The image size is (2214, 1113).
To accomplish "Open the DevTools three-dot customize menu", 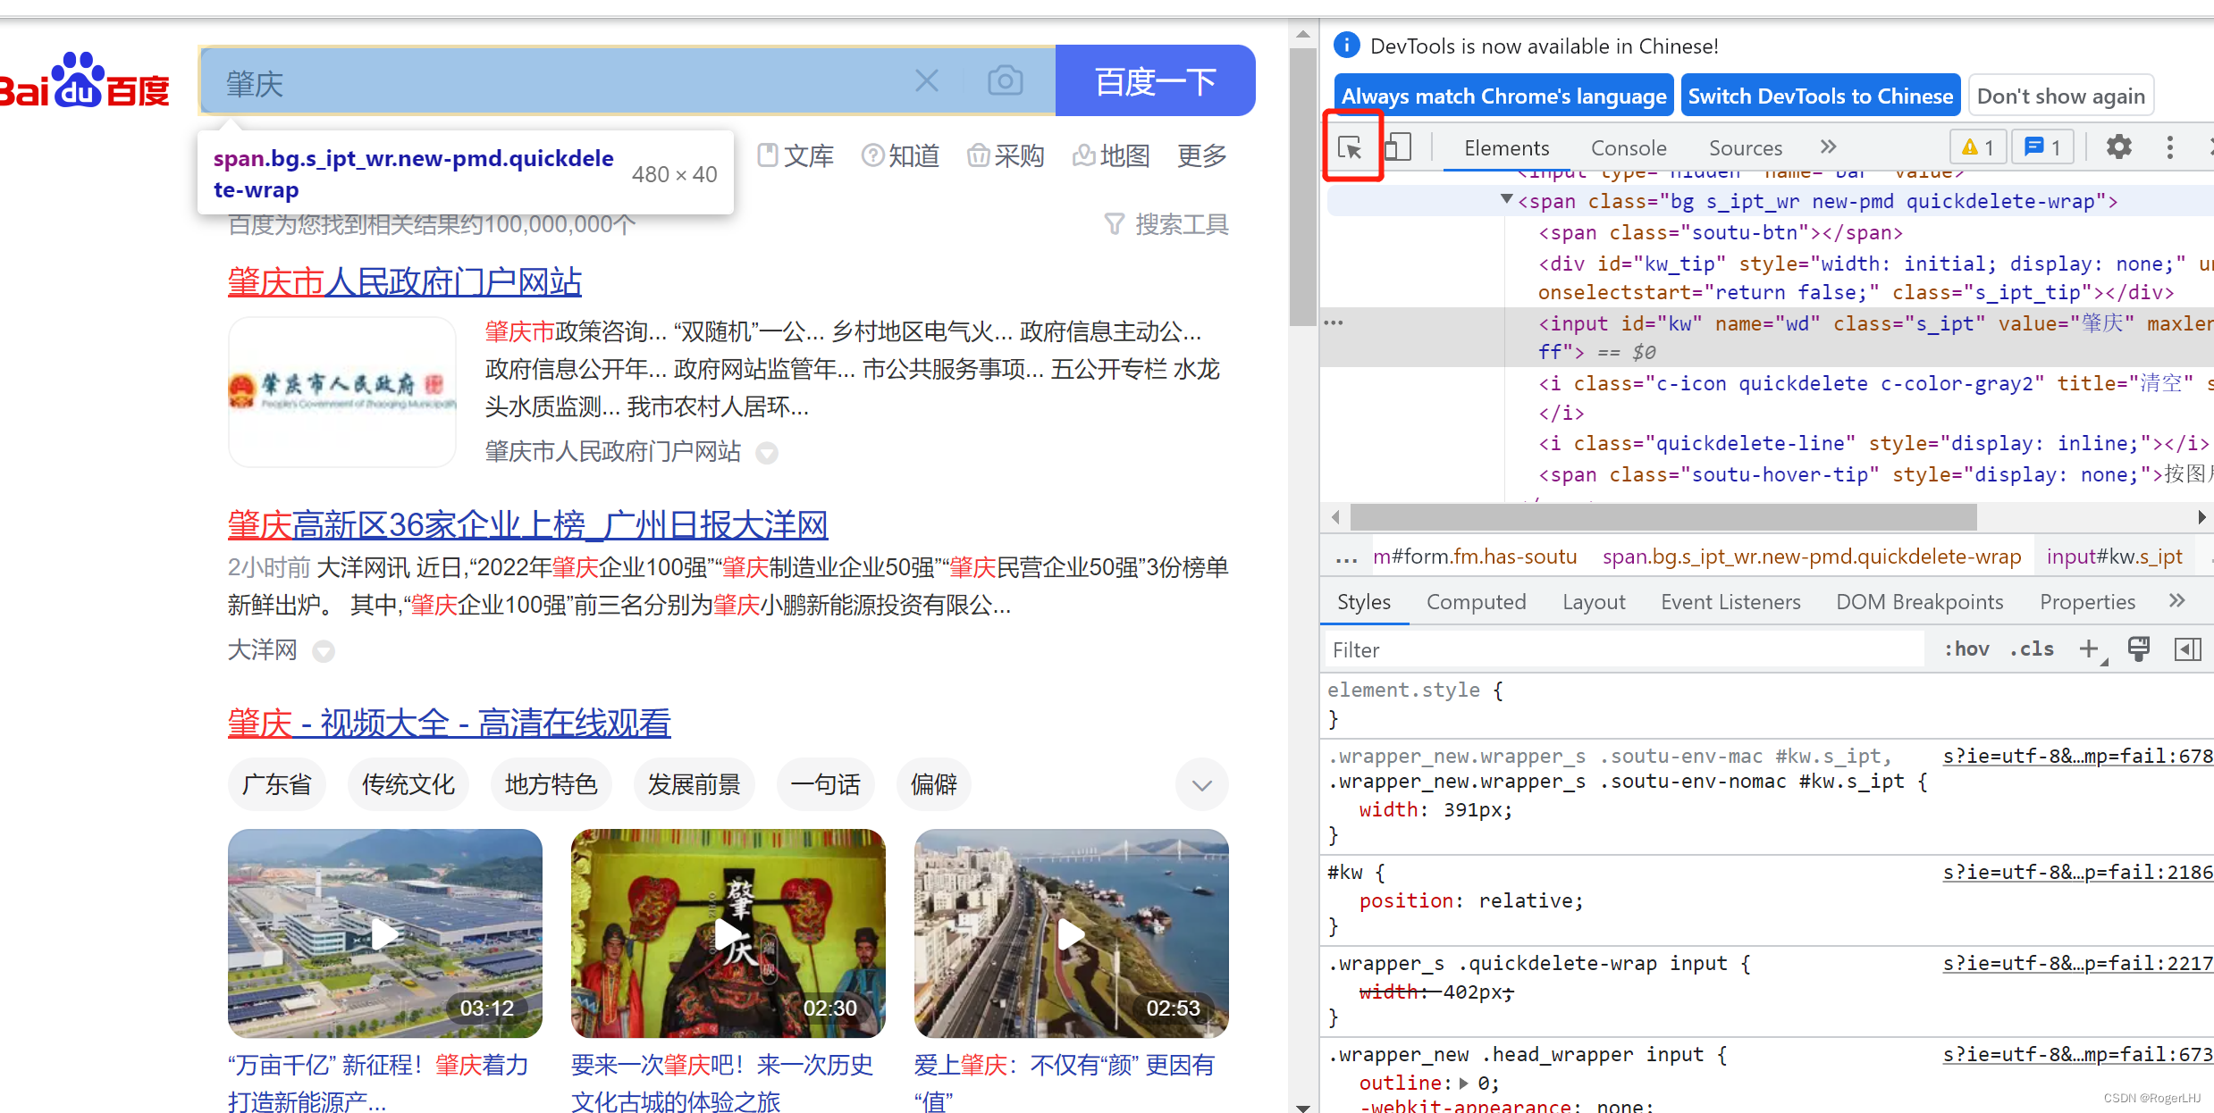I will [2169, 146].
